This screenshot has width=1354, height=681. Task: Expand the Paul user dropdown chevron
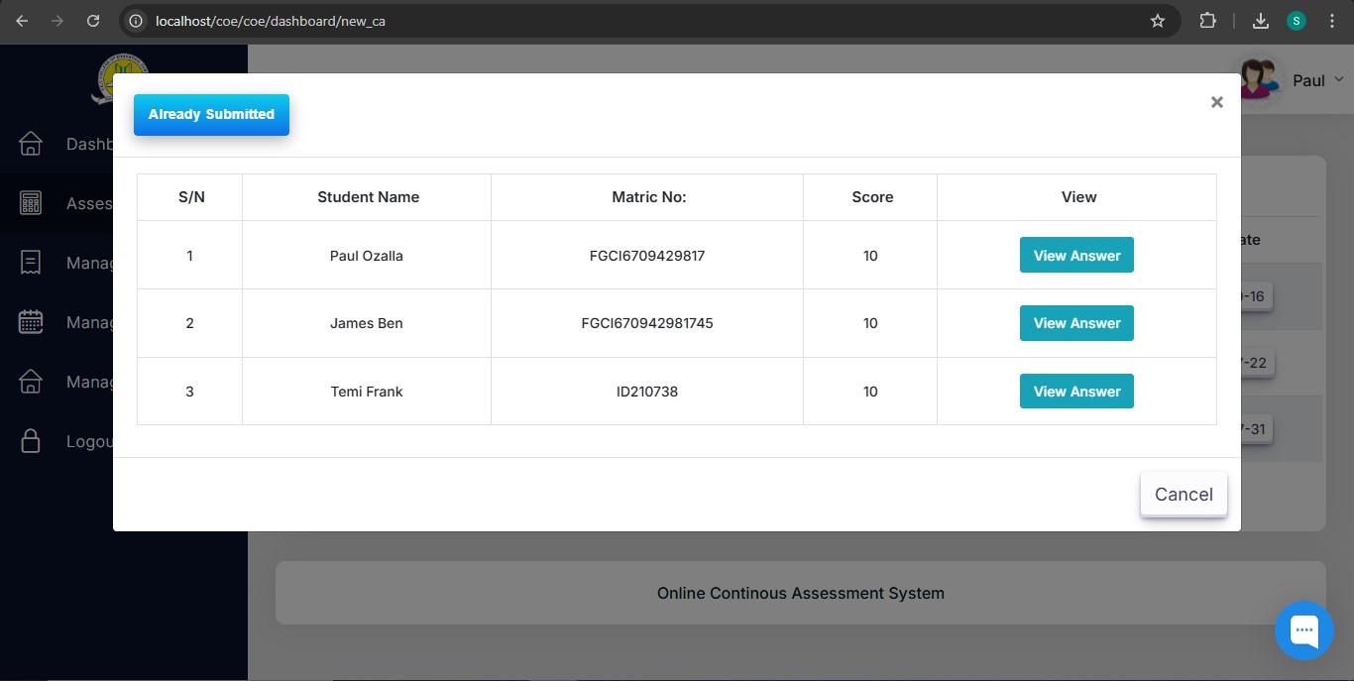(1338, 79)
